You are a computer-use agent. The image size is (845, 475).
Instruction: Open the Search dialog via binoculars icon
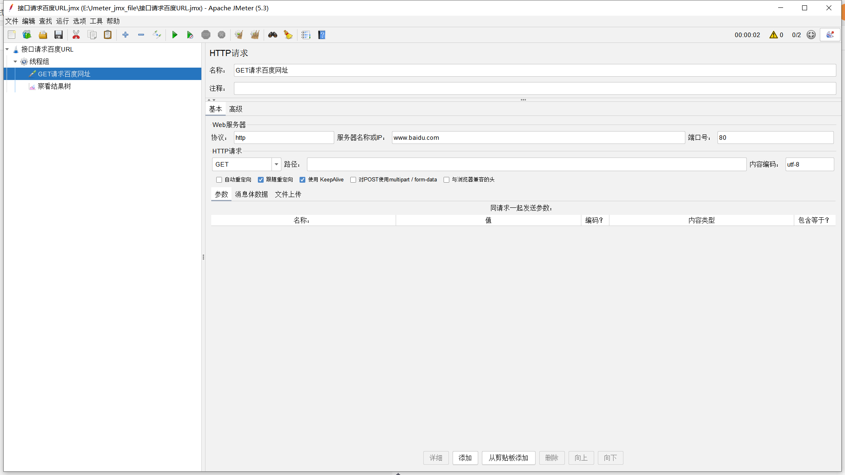tap(272, 35)
